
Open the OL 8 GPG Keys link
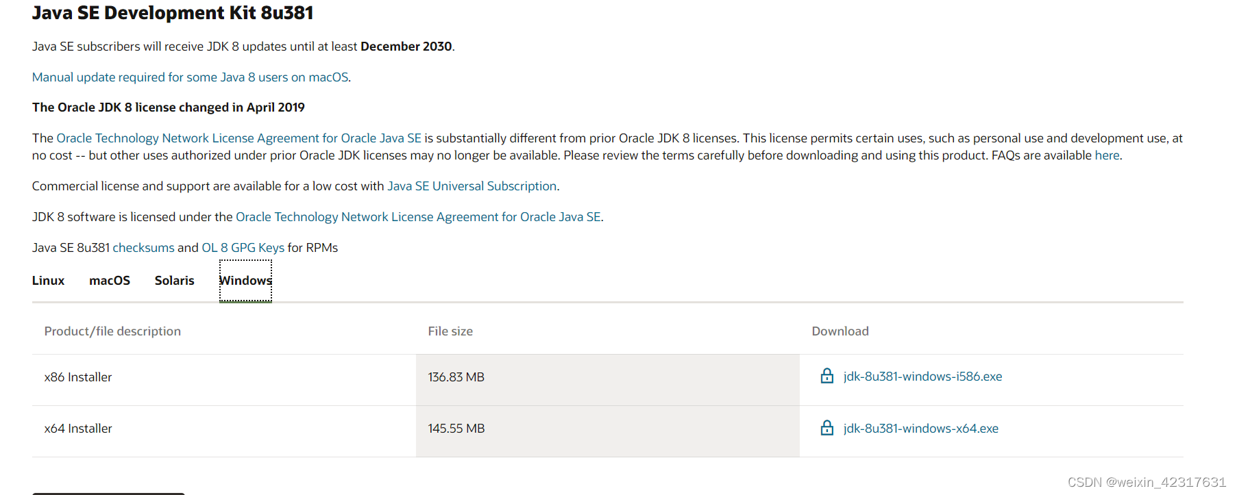pos(243,248)
